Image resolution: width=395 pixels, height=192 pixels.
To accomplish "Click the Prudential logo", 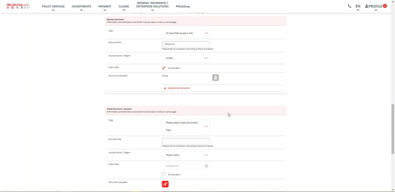I will click(x=18, y=6).
